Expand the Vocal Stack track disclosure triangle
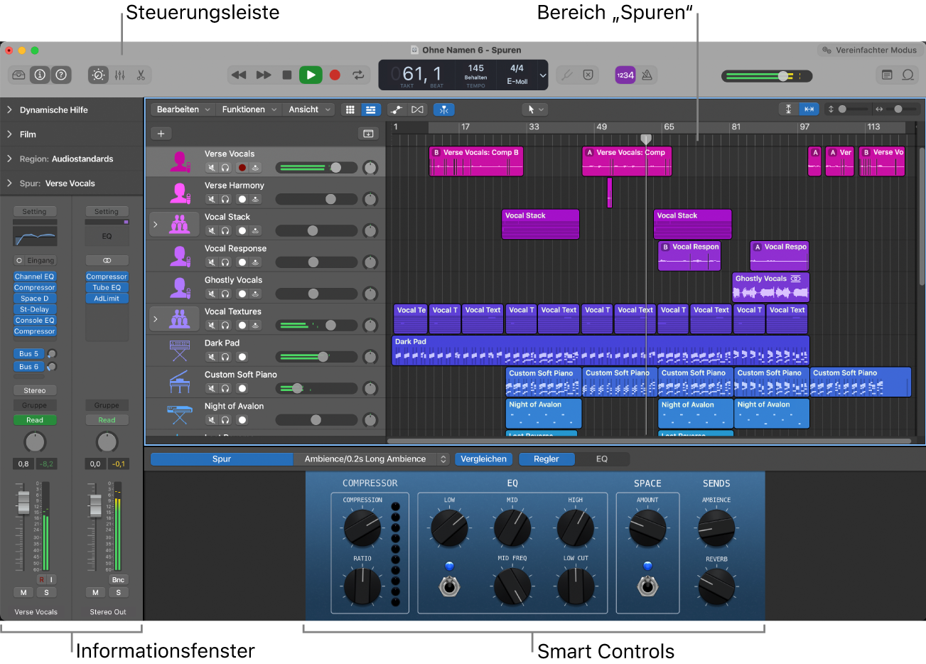926x664 pixels. click(156, 224)
